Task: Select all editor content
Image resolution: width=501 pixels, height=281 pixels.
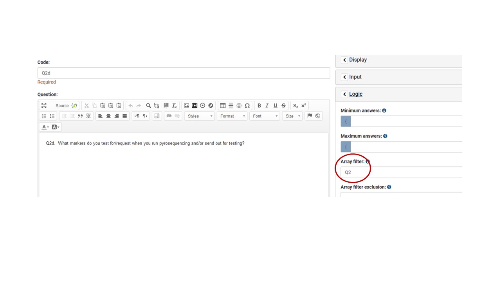Action: [x=166, y=106]
